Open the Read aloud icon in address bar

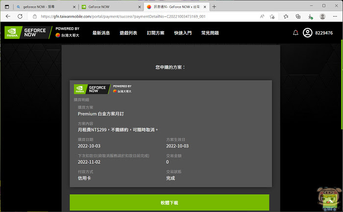point(262,16)
